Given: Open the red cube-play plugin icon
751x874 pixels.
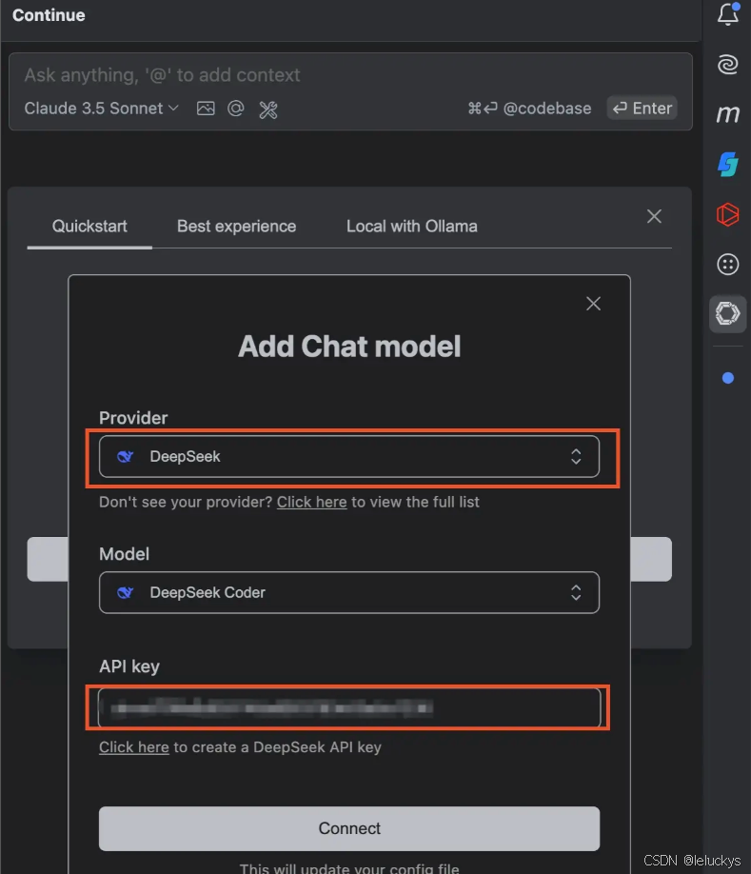Looking at the screenshot, I should (x=727, y=214).
